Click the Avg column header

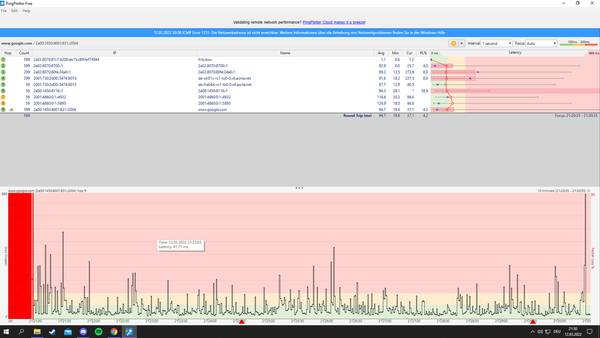[381, 53]
